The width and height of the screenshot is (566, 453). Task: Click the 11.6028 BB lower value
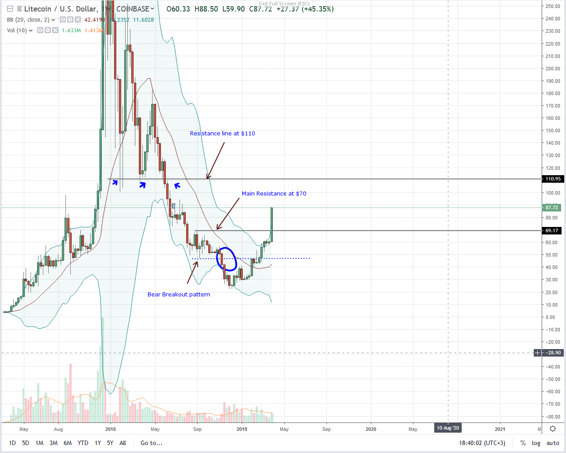tap(143, 20)
